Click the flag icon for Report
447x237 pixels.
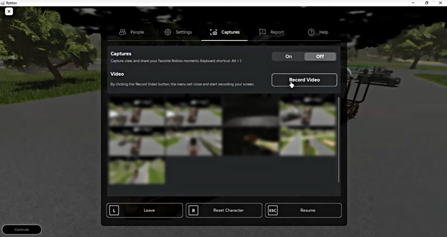pyautogui.click(x=263, y=32)
